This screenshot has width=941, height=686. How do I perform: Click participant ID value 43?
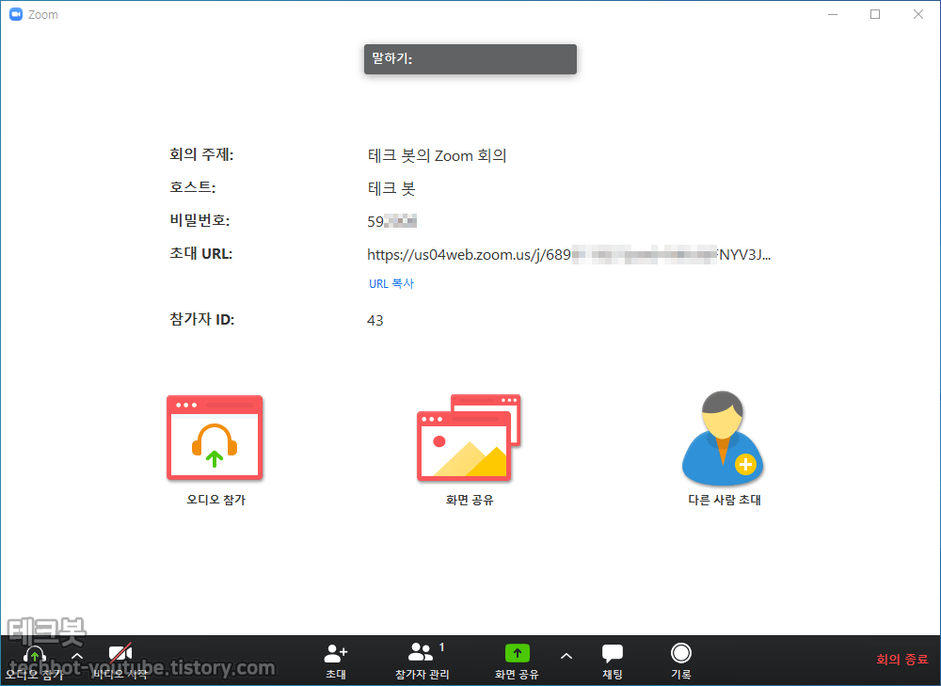375,321
